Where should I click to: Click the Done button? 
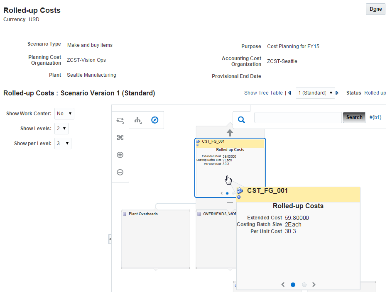[375, 9]
